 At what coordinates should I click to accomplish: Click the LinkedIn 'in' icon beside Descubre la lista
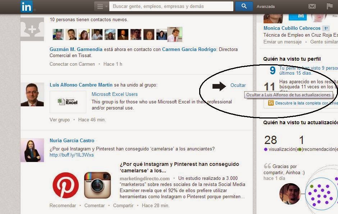[x=271, y=103]
